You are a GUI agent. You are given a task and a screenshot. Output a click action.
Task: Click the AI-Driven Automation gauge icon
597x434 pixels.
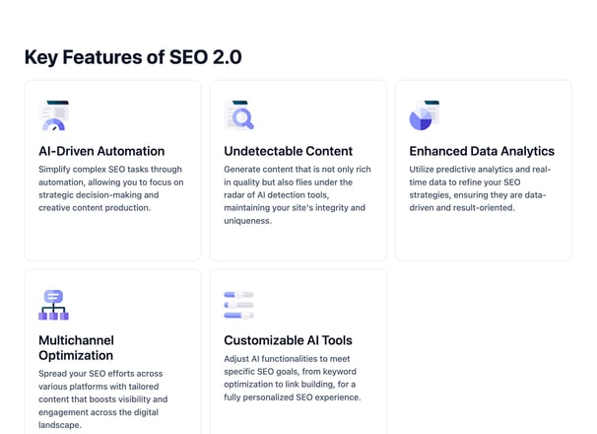coord(53,115)
